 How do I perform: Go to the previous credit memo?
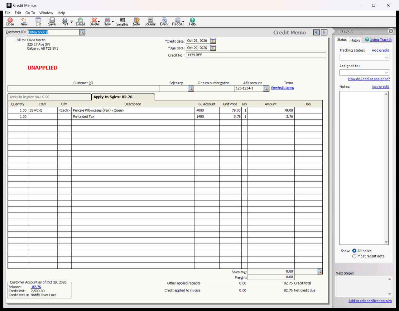coord(316,32)
